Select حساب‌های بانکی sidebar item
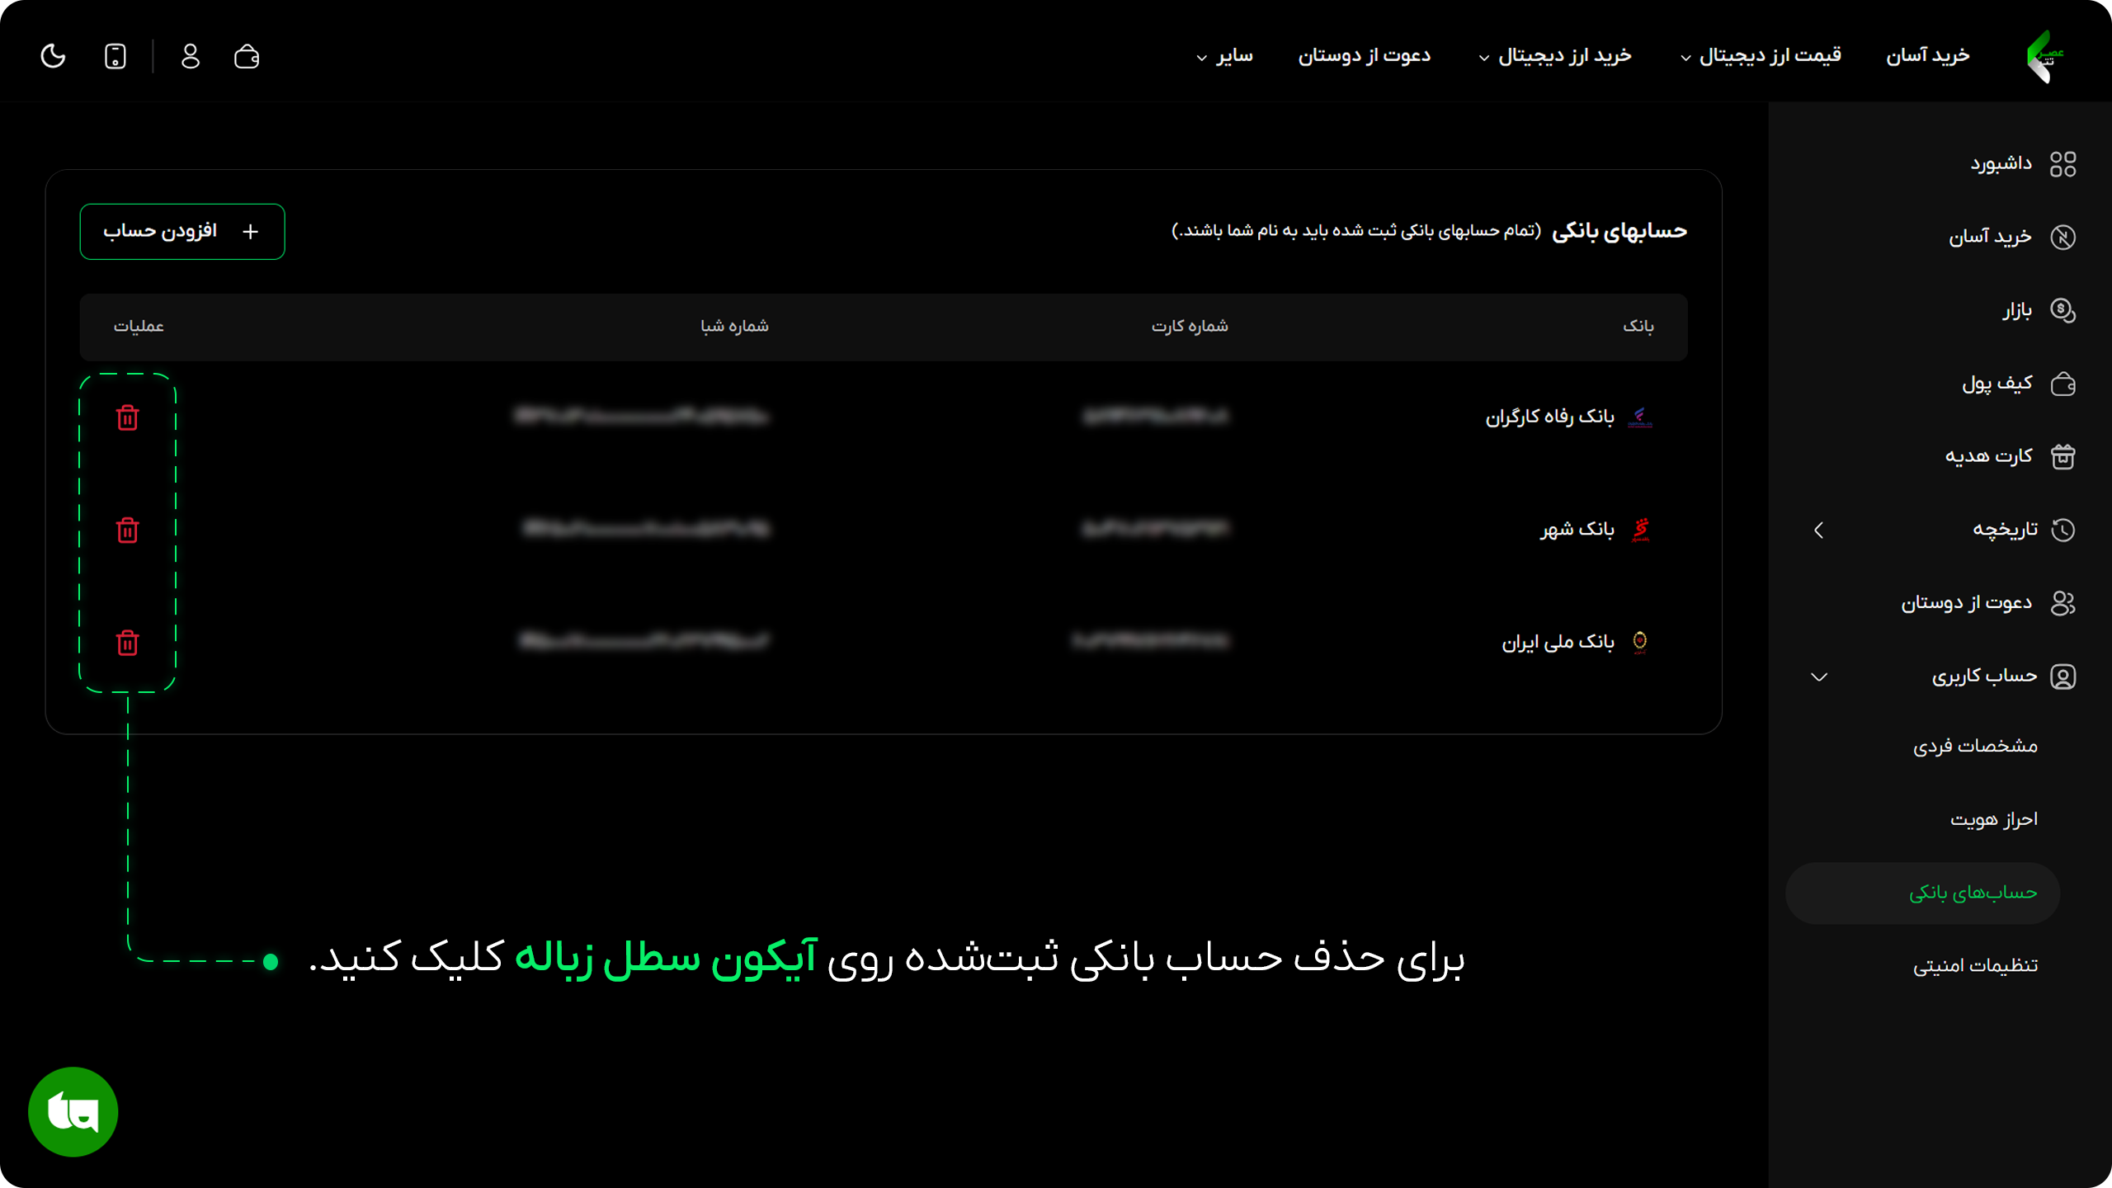Viewport: 2112px width, 1188px height. point(1922,893)
